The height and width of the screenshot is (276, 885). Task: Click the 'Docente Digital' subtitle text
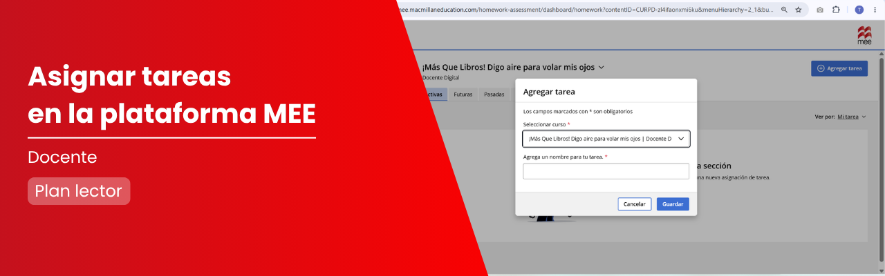[x=440, y=78]
